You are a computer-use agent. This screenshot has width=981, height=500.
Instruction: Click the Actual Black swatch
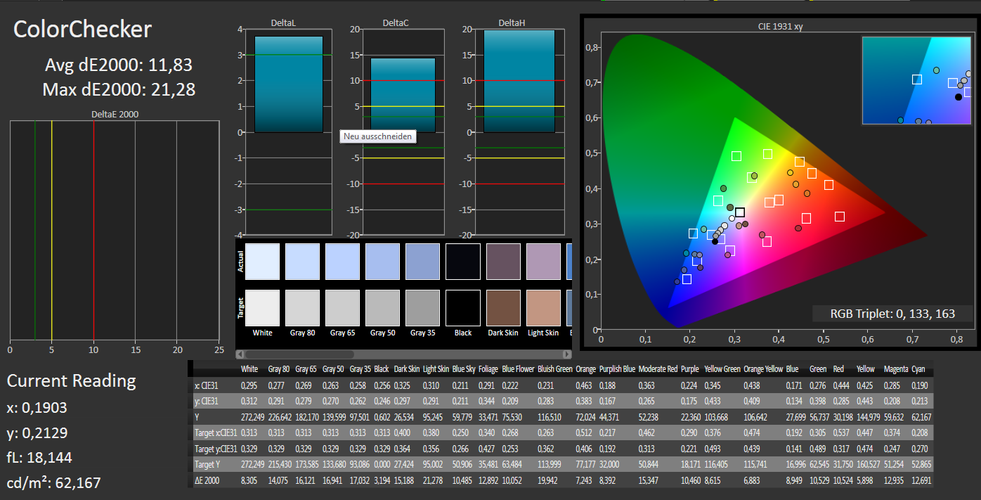pos(462,261)
